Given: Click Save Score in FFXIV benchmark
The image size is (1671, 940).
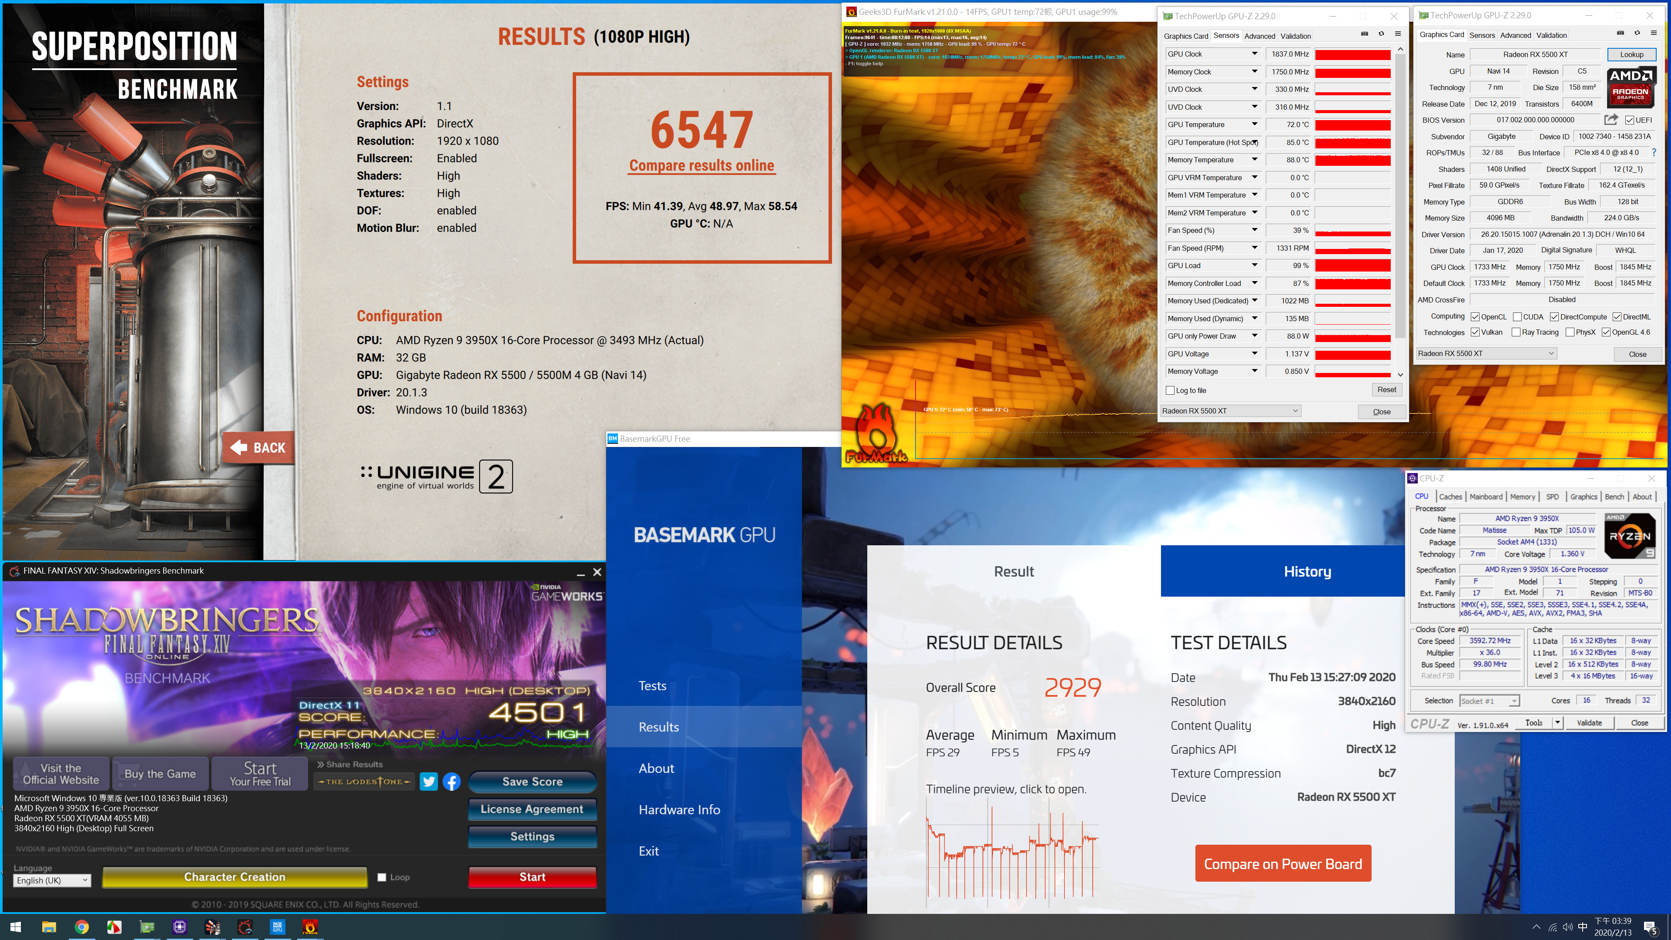Looking at the screenshot, I should [x=532, y=782].
